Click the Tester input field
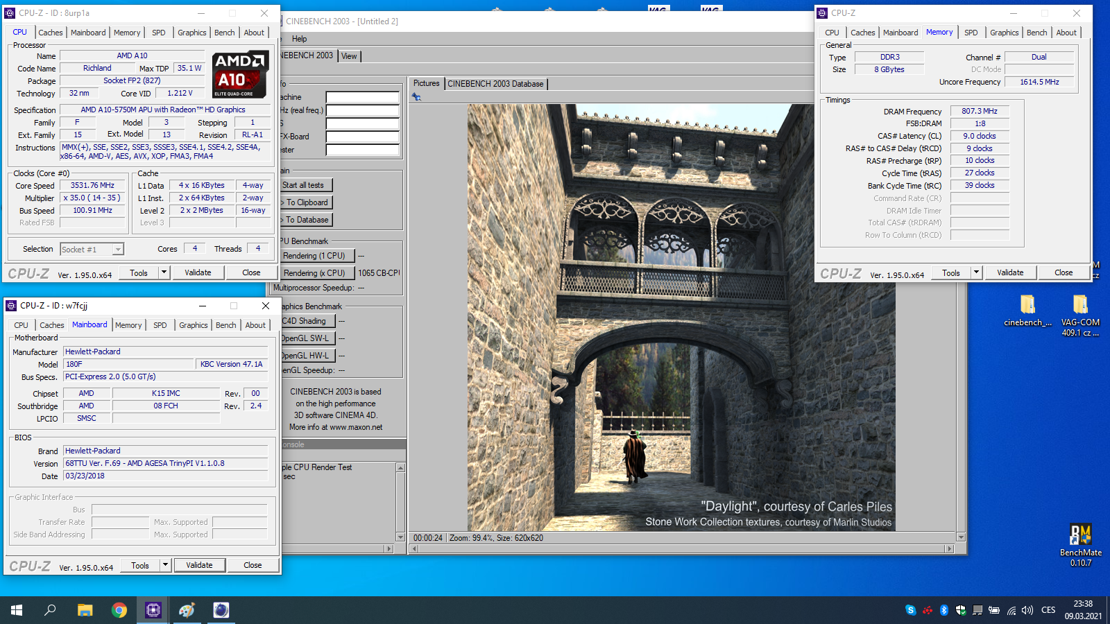Viewport: 1110px width, 624px height. [363, 150]
